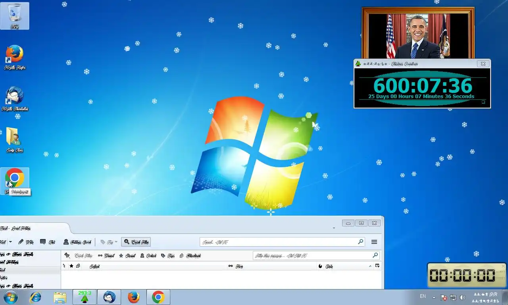Open the column picker icon in message list
Image resolution: width=508 pixels, height=305 pixels.
click(x=377, y=266)
